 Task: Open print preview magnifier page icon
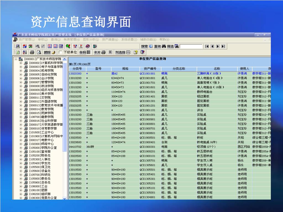pos(39,52)
